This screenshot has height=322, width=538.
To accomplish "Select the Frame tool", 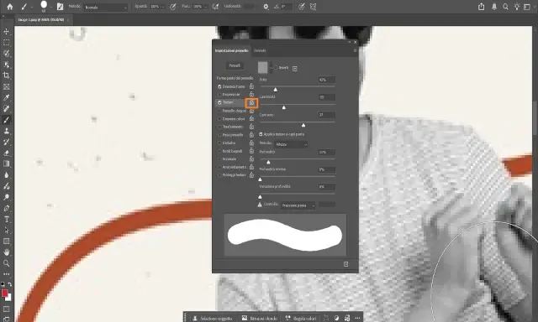I will pyautogui.click(x=6, y=86).
